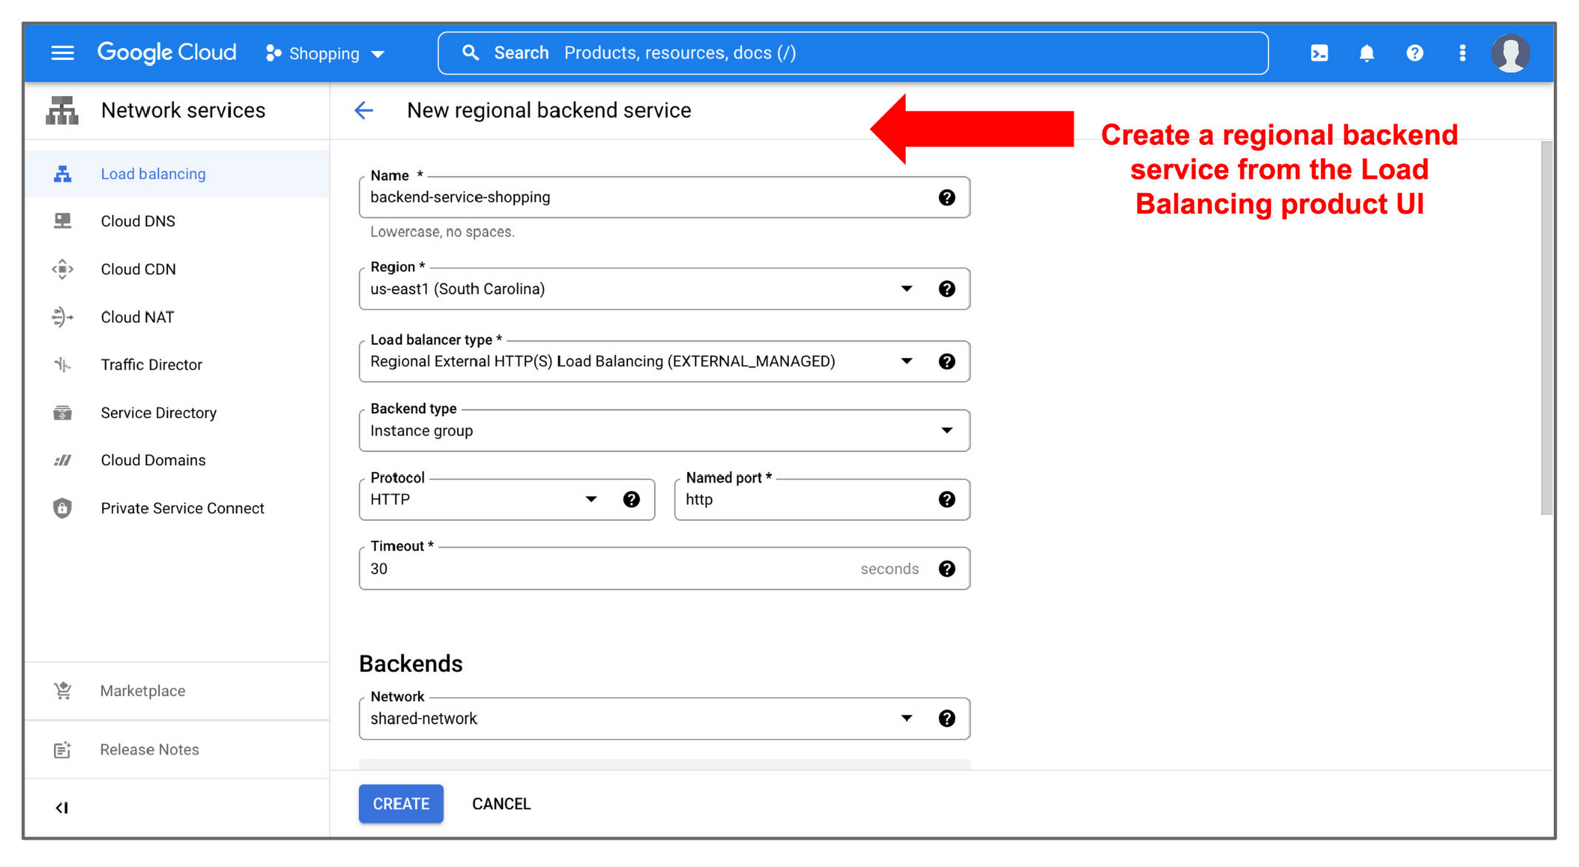The height and width of the screenshot is (867, 1579).
Task: Click the Cloud NAT sidebar icon
Action: click(62, 317)
